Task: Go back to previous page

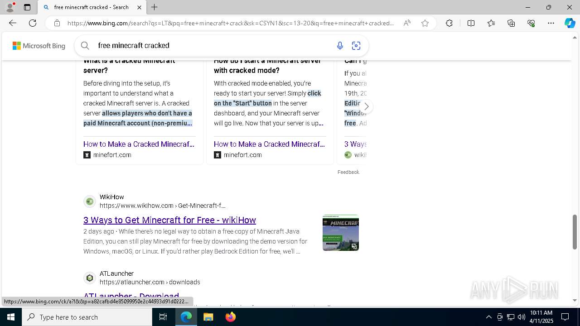Action: point(13,23)
